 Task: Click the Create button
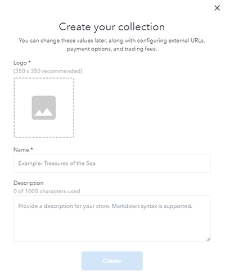(x=112, y=260)
